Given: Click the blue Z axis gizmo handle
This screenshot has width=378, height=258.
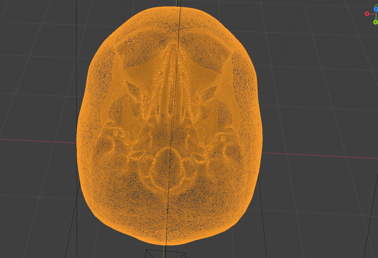Looking at the screenshot, I should (376, 10).
